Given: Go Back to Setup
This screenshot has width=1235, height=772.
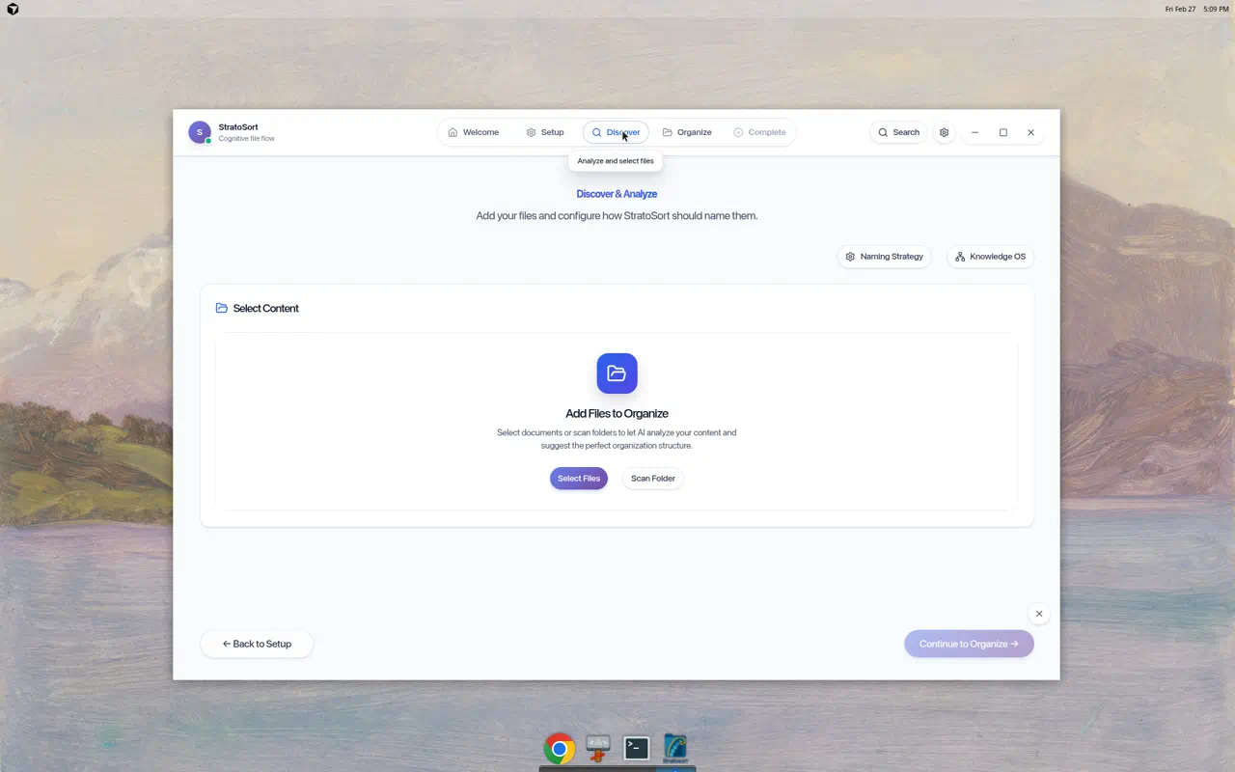Looking at the screenshot, I should click(257, 644).
